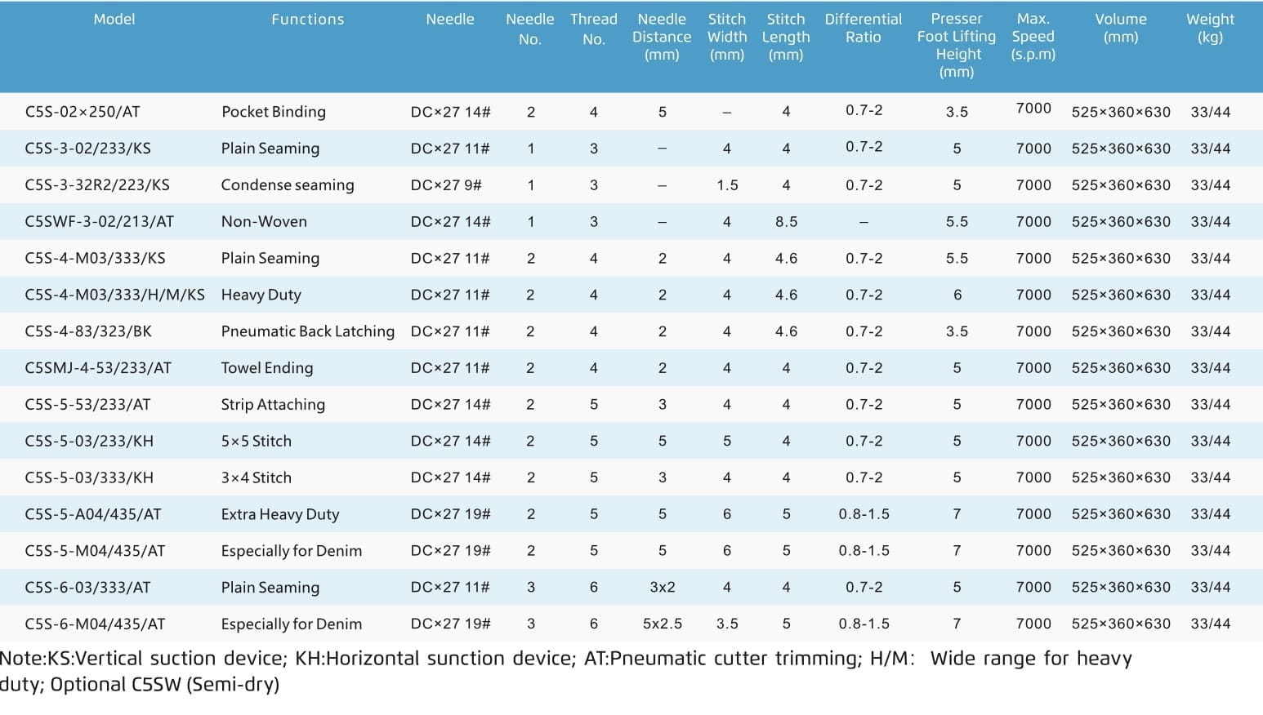1263x715 pixels.
Task: Select the Pneumatic Back Latching cell
Action: (308, 331)
